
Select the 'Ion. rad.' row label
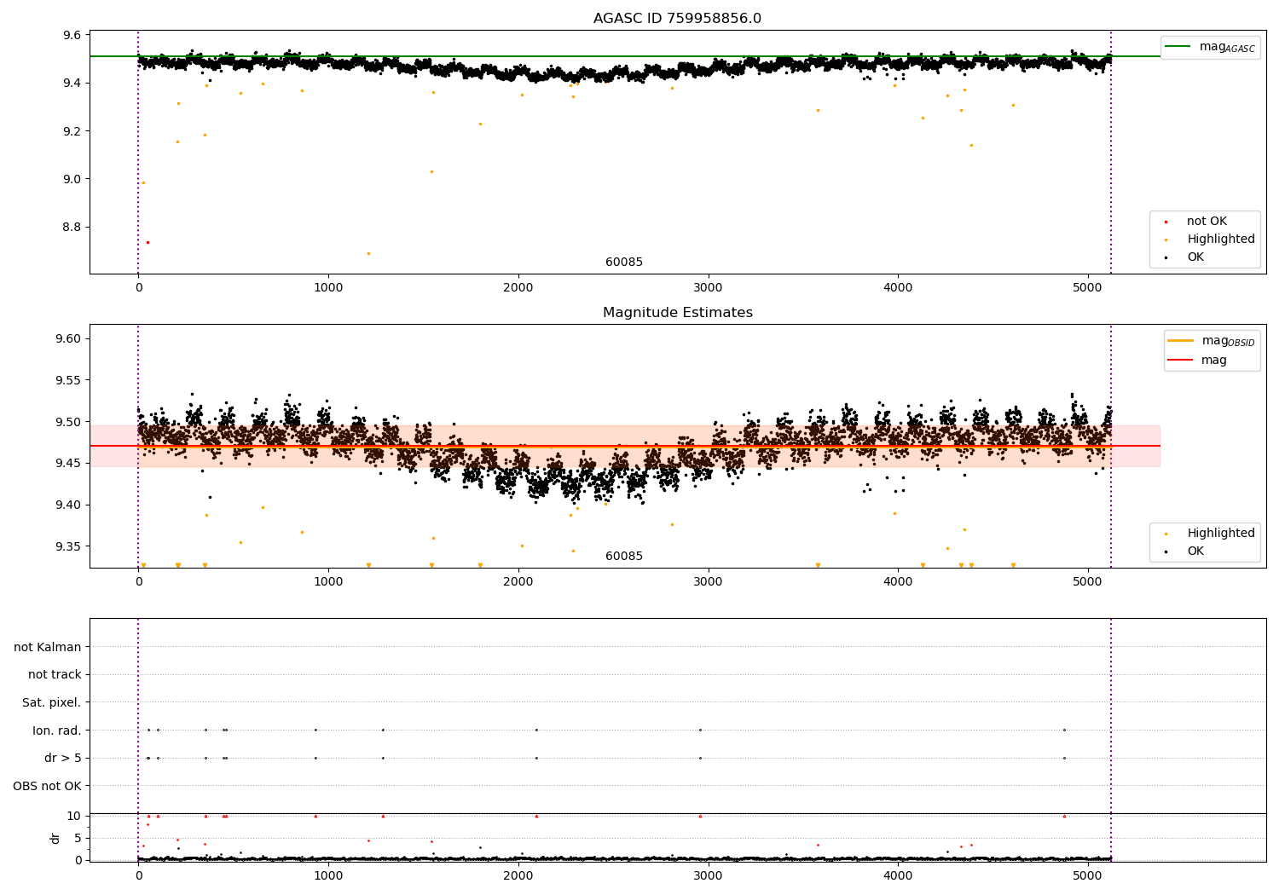click(57, 730)
